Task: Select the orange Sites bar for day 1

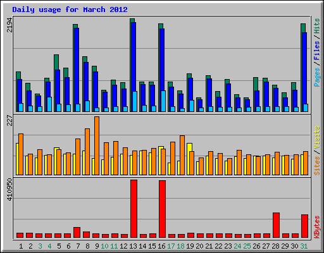Action: pyautogui.click(x=21, y=154)
